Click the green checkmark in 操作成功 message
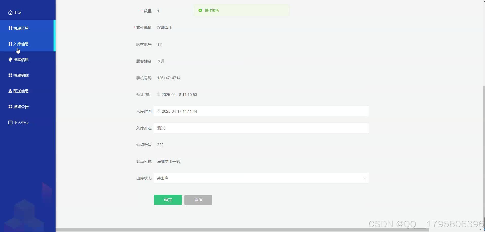Image resolution: width=485 pixels, height=232 pixels. click(200, 10)
